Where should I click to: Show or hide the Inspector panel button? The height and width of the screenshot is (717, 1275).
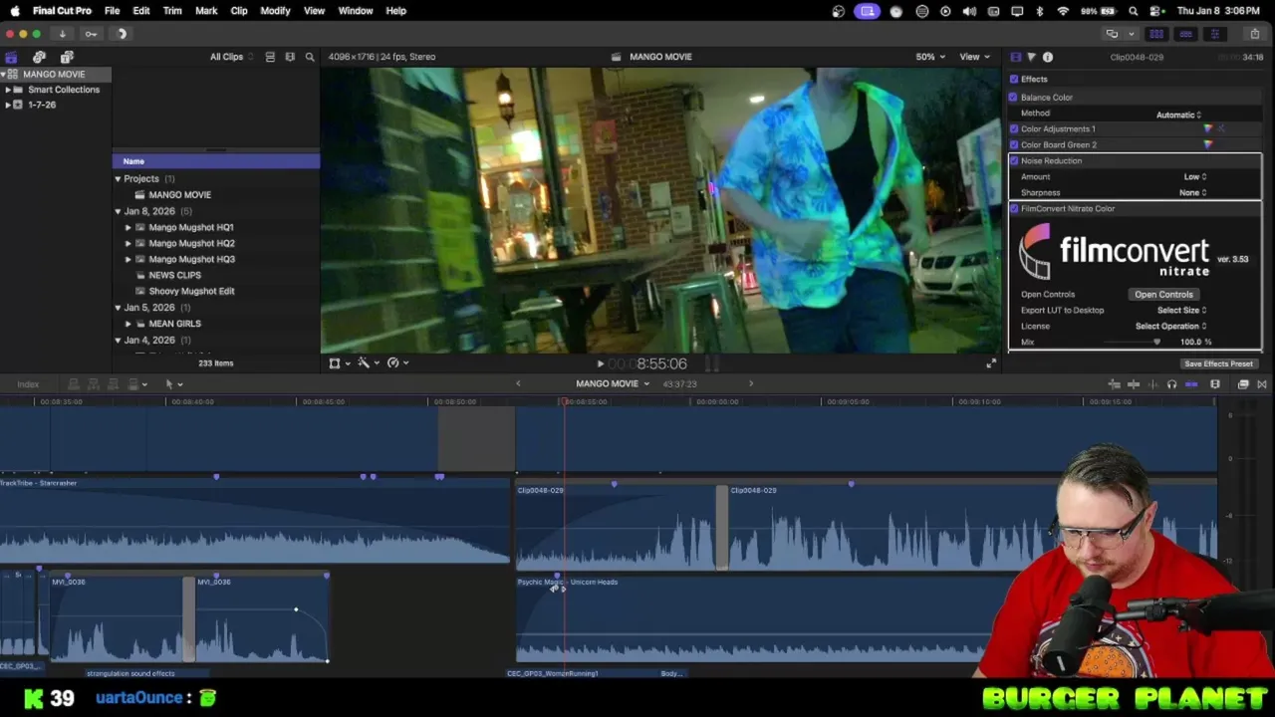pyautogui.click(x=1214, y=34)
